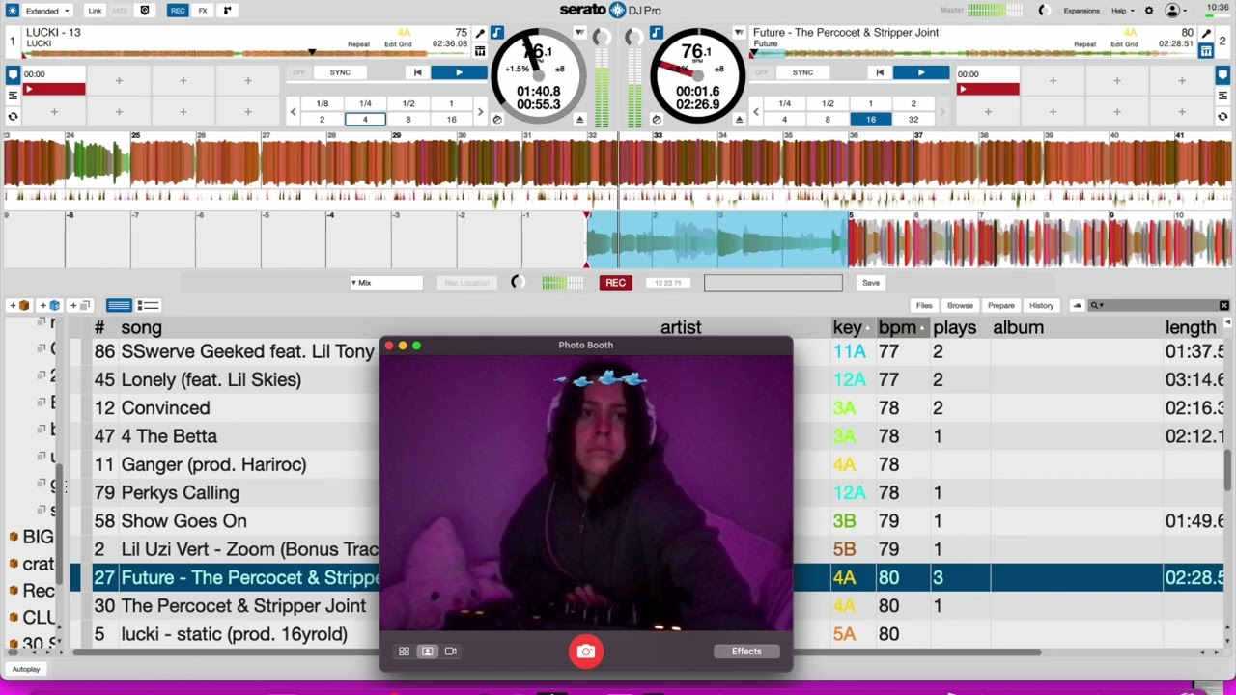Open the Browse panel tab
The width and height of the screenshot is (1236, 695).
(960, 306)
